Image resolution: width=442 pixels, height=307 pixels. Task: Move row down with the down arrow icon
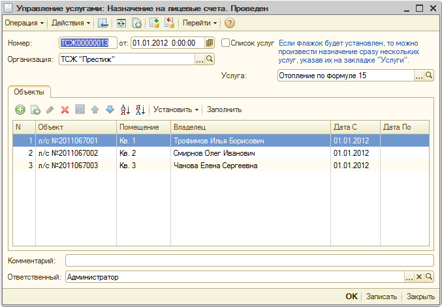click(110, 110)
